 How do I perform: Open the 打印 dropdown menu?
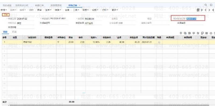tap(105, 10)
